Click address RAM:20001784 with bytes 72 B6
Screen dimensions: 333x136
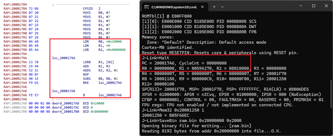pyautogui.click(x=21, y=9)
